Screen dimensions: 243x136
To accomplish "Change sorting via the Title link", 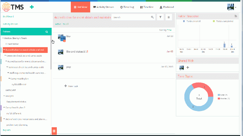I will (x=169, y=30).
